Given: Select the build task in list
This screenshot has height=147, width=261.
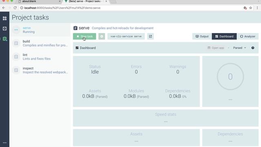Looking at the screenshot, I should click(x=40, y=43).
